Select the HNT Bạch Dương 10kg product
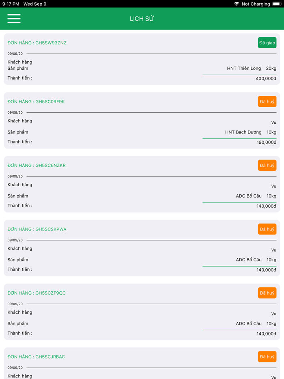284x379 pixels. 250,132
